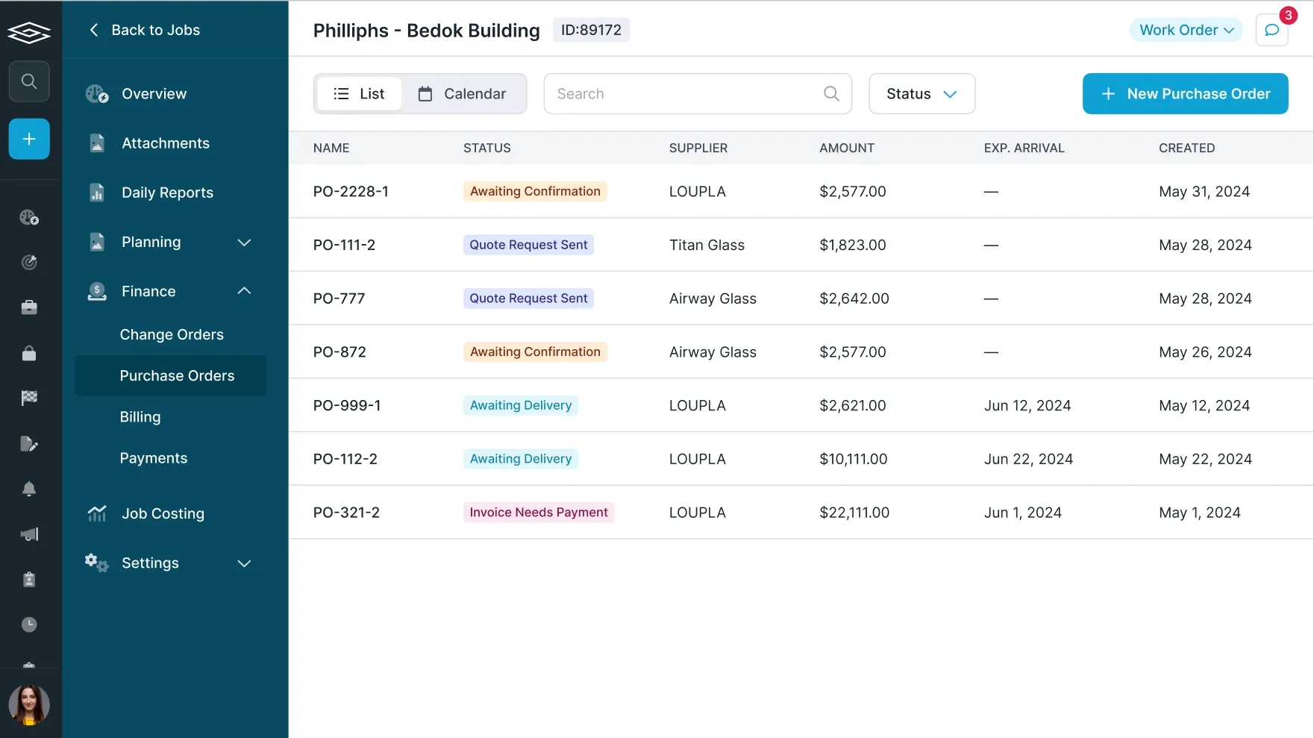Click the purchase order Search field
Image resolution: width=1314 pixels, height=738 pixels.
(698, 94)
